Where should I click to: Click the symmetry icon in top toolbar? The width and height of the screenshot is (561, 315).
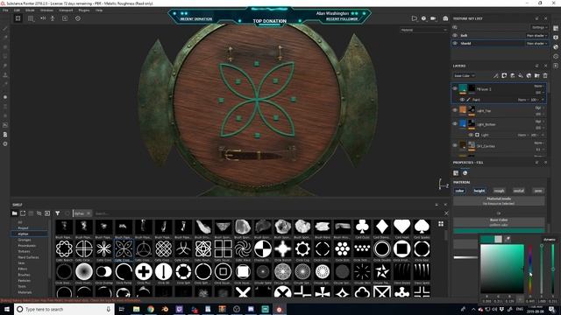(x=43, y=18)
